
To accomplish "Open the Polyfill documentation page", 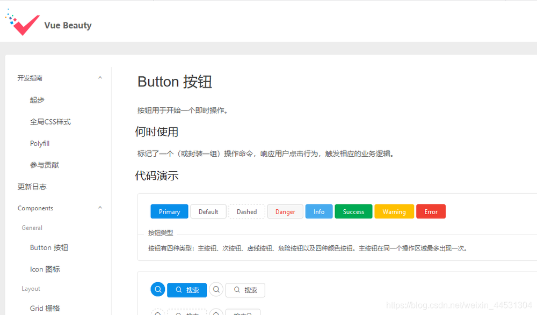I will tap(40, 143).
